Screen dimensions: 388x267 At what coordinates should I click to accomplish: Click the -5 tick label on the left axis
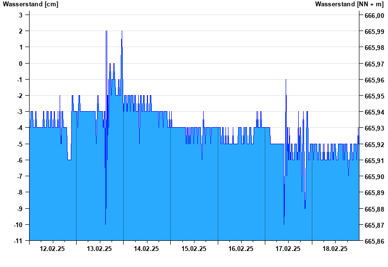pos(20,144)
